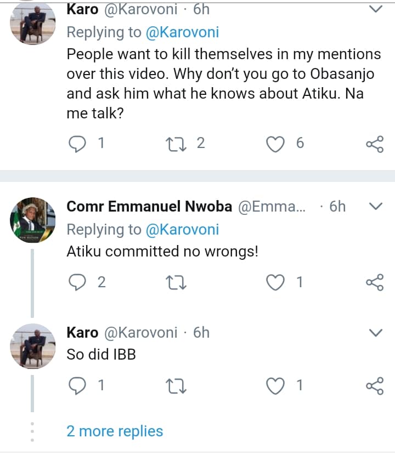This screenshot has height=461, width=395.
Task: Share Karo's tweet about Atiku video
Action: coord(374,144)
